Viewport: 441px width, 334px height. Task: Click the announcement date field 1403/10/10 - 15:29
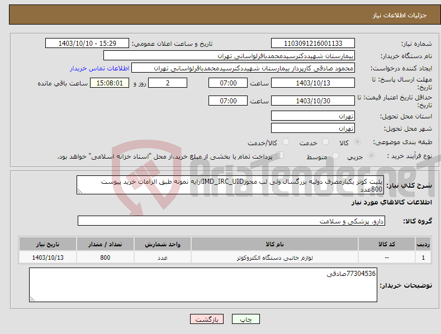[87, 44]
